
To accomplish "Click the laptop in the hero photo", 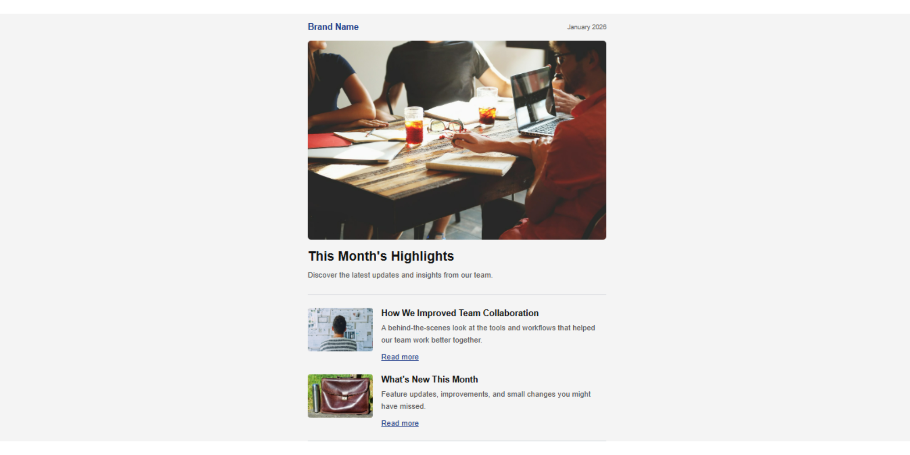I will point(537,102).
